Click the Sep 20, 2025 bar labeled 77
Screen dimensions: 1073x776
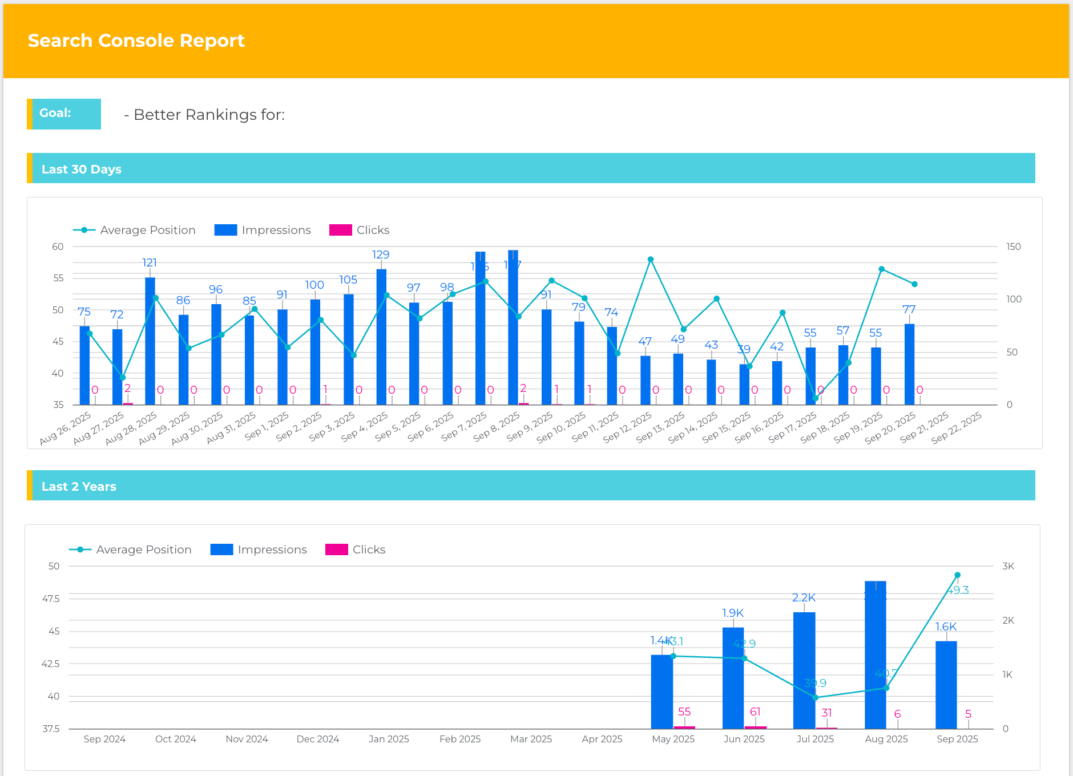pyautogui.click(x=909, y=365)
